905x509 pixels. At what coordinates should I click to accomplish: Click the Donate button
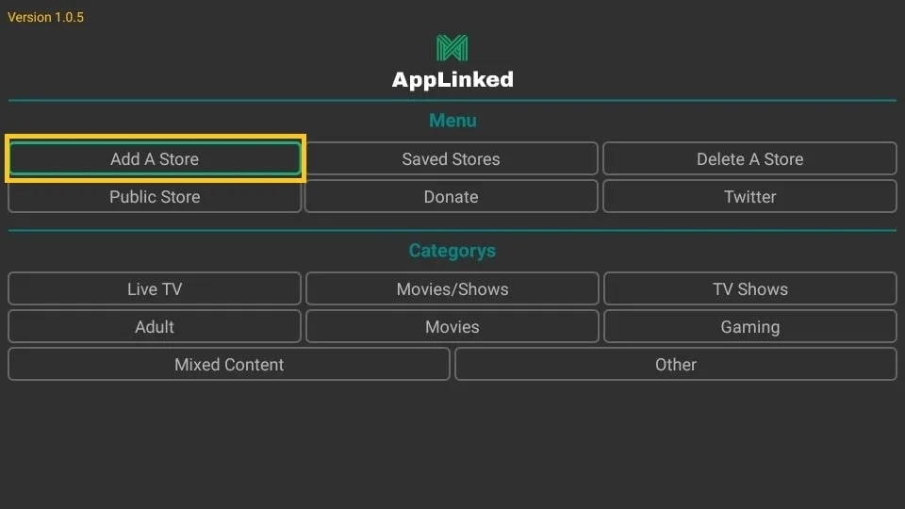(451, 196)
